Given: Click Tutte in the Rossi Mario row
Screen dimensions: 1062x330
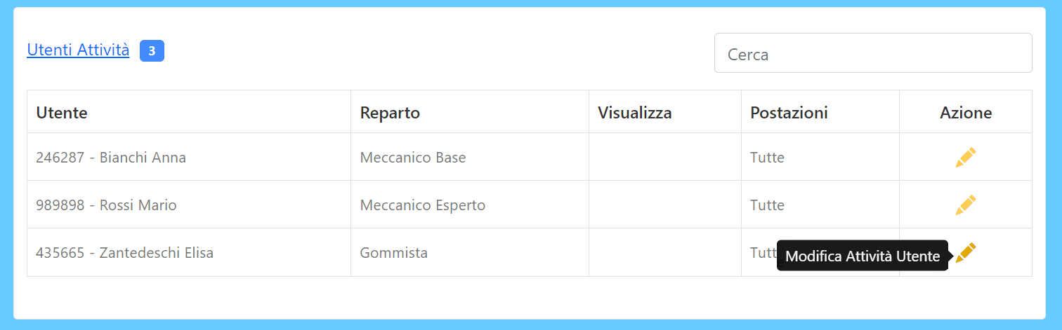Looking at the screenshot, I should [767, 205].
